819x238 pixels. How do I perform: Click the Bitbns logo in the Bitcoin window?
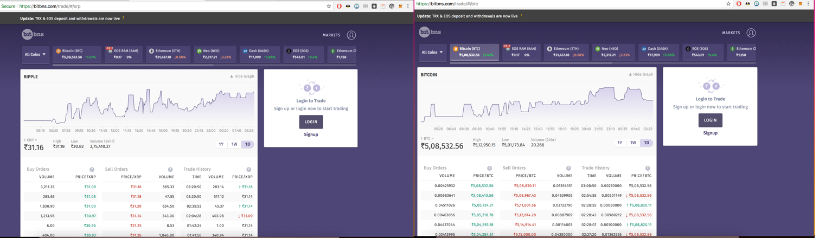pos(430,33)
